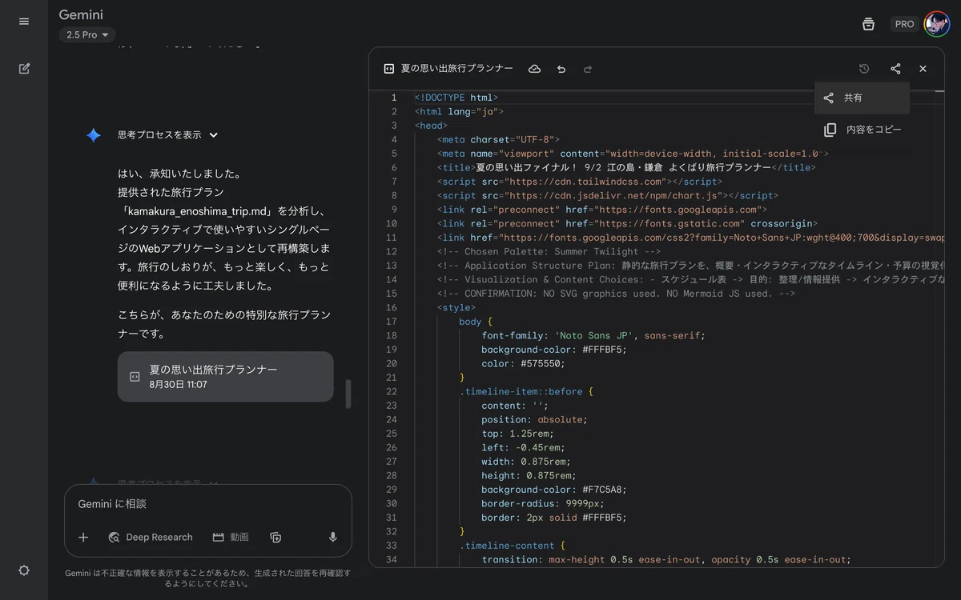The image size is (961, 600).
Task: Click the PRO badge
Action: point(905,24)
